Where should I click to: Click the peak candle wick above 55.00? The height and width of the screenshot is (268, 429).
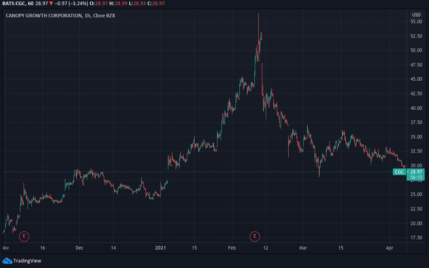(x=258, y=17)
